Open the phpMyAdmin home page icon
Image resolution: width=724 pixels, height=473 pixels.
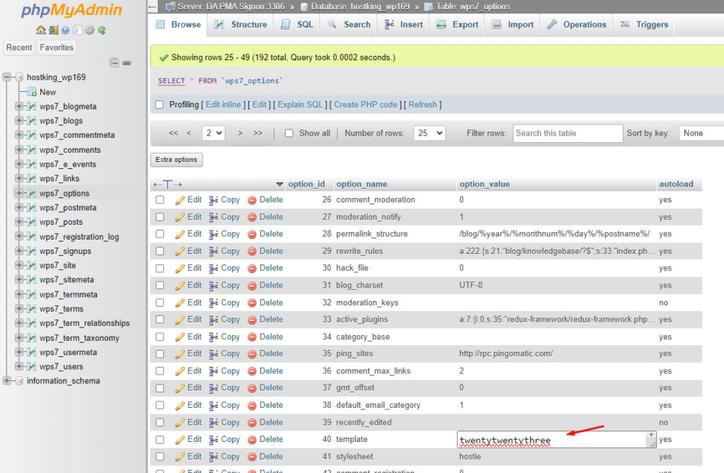click(40, 31)
